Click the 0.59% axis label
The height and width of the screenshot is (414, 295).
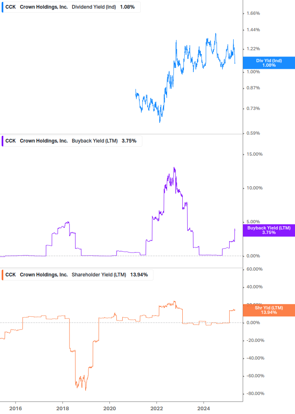click(x=253, y=133)
